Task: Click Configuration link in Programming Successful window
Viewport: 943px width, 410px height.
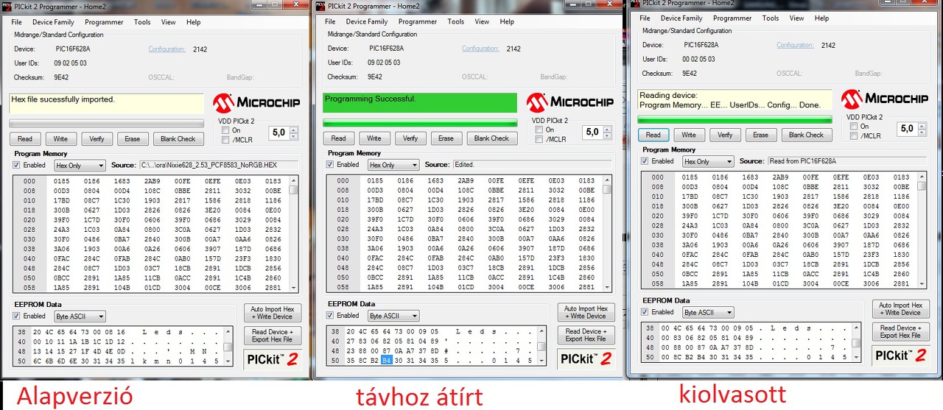Action: click(480, 49)
